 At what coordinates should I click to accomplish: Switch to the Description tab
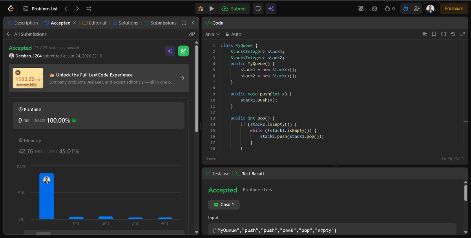click(23, 23)
